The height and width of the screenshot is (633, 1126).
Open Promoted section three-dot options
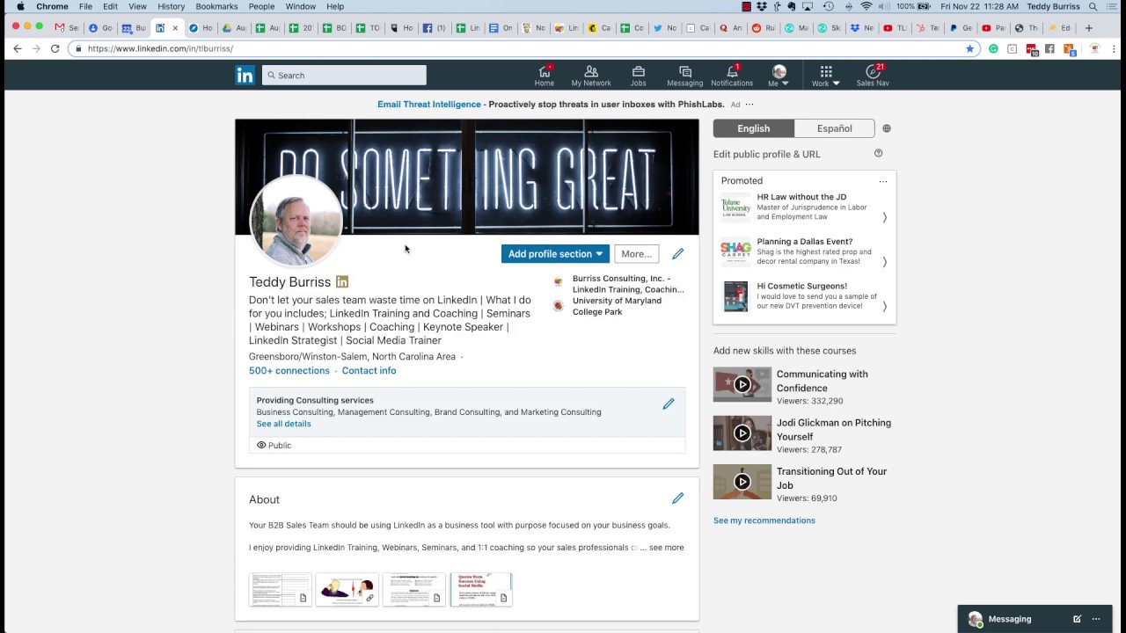(x=883, y=181)
